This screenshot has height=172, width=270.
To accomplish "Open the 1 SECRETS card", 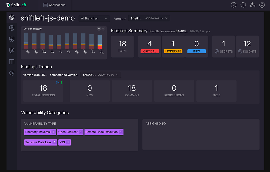I will pos(224,46).
